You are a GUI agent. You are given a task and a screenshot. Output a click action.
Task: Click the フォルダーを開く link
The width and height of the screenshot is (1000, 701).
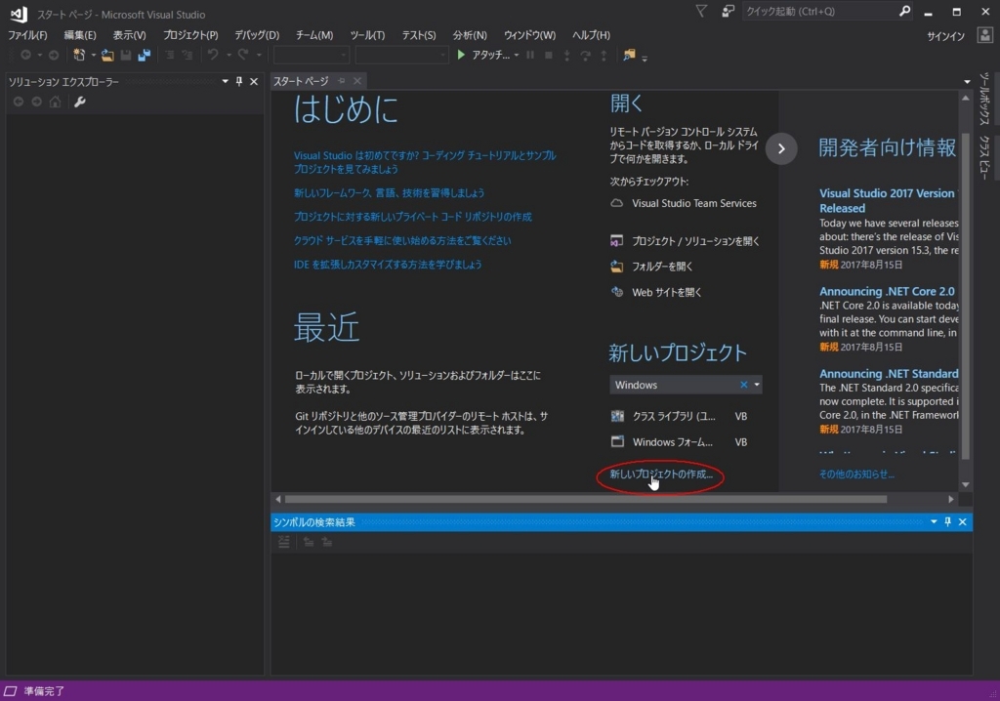(x=662, y=267)
